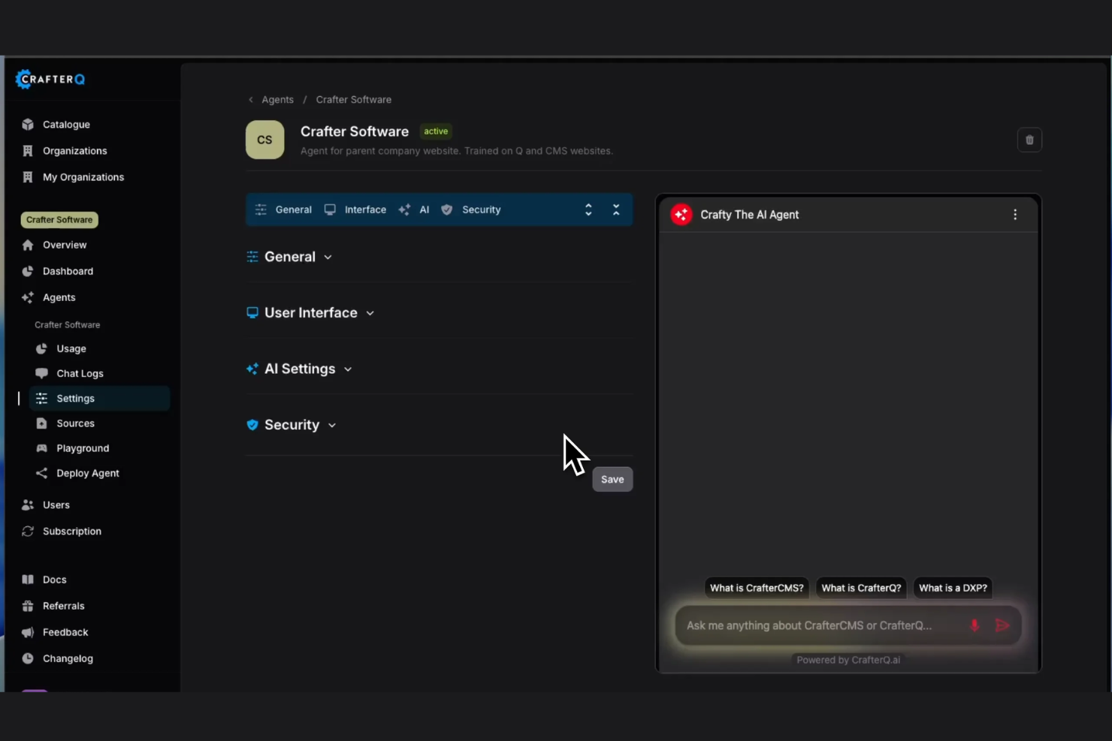Expand the Security section
The image size is (1112, 741).
click(x=292, y=425)
